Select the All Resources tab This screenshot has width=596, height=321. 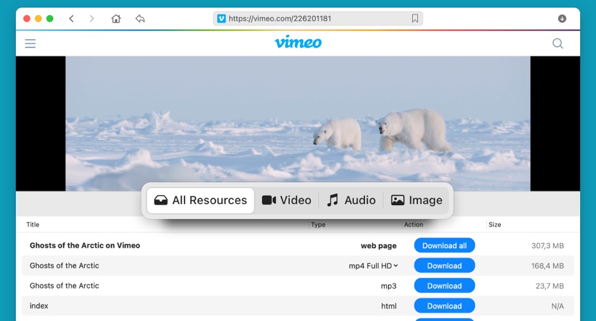pyautogui.click(x=200, y=200)
